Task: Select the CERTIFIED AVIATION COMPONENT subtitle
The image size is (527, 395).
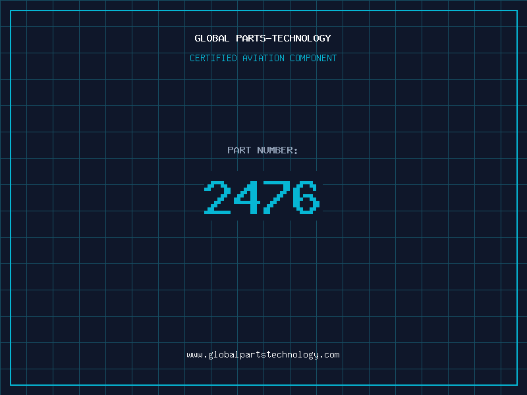Action: tap(263, 58)
